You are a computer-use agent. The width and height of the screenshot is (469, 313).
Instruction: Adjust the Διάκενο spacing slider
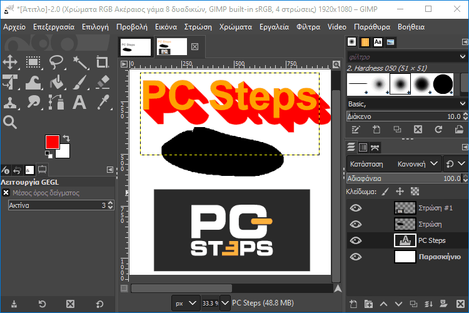click(x=405, y=116)
